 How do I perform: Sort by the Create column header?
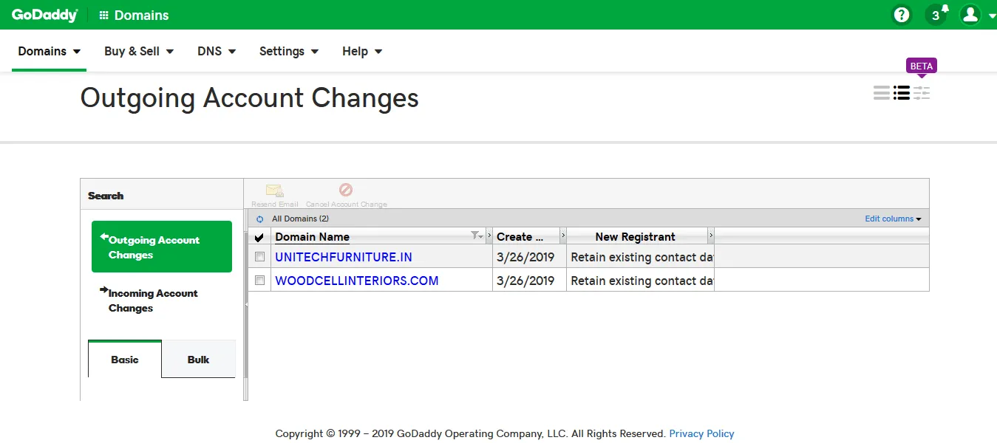pyautogui.click(x=520, y=237)
